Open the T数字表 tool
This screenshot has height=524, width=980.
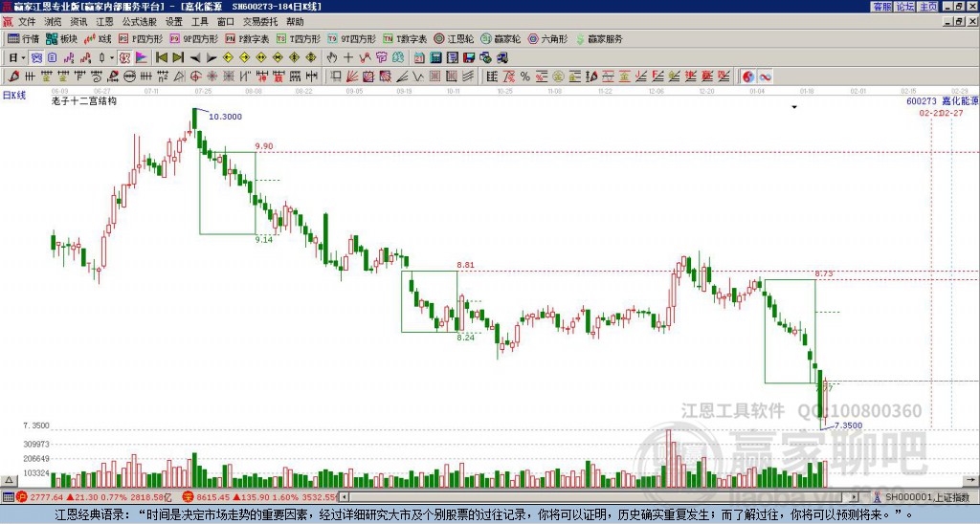click(x=405, y=38)
